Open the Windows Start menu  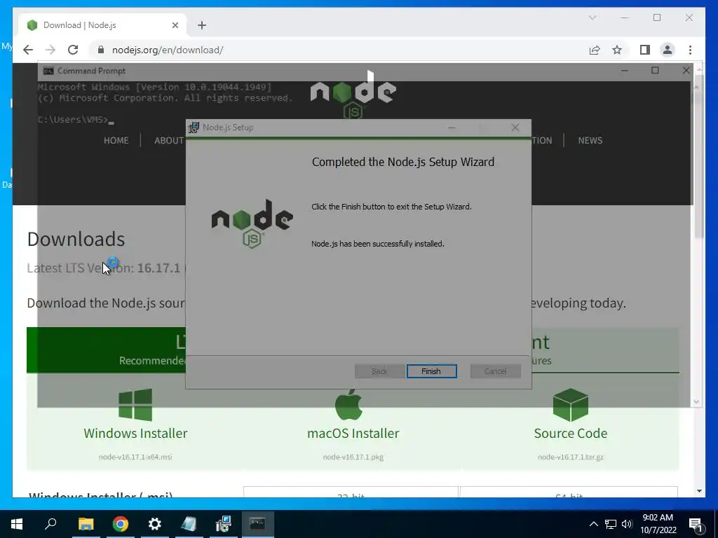pyautogui.click(x=17, y=524)
